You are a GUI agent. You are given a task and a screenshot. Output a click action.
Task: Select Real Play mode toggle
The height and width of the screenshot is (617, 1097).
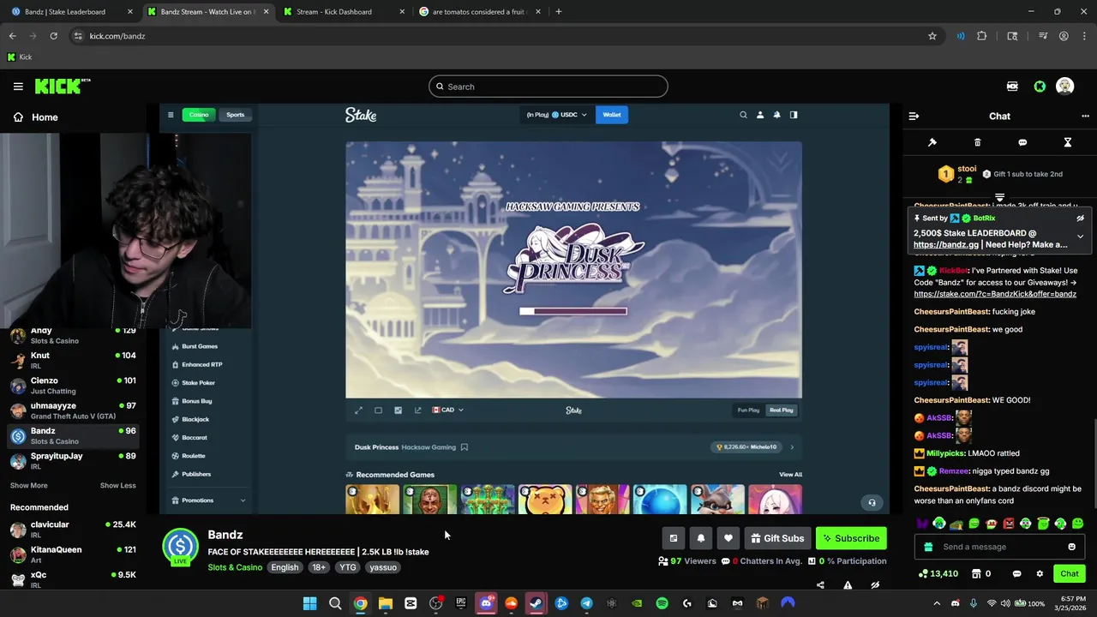click(x=781, y=410)
